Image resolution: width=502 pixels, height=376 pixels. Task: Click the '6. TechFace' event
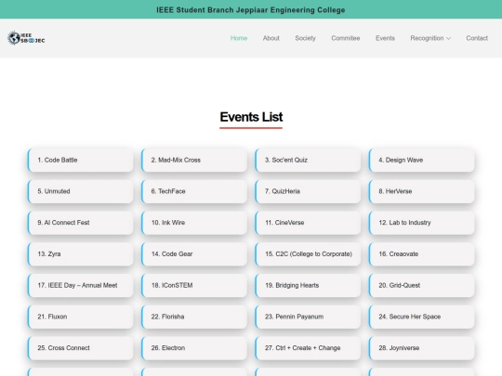click(194, 191)
